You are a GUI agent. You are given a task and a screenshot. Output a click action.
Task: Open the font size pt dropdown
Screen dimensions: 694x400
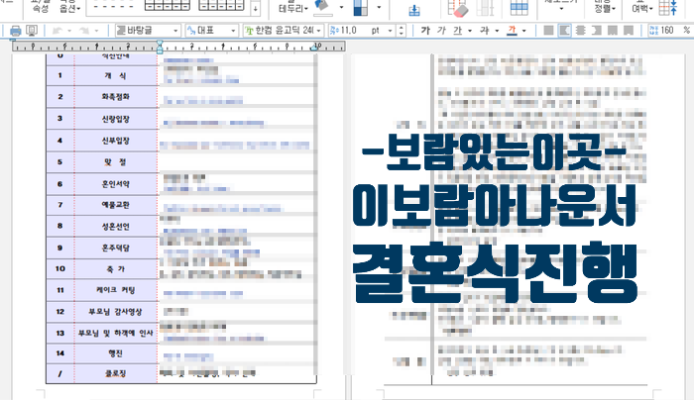[390, 31]
